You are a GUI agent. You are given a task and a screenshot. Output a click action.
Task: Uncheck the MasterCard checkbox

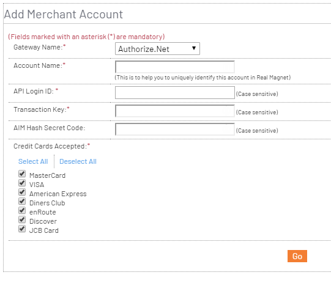coord(22,174)
